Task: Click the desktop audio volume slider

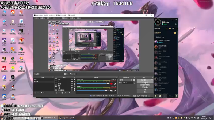Action: click(93, 91)
